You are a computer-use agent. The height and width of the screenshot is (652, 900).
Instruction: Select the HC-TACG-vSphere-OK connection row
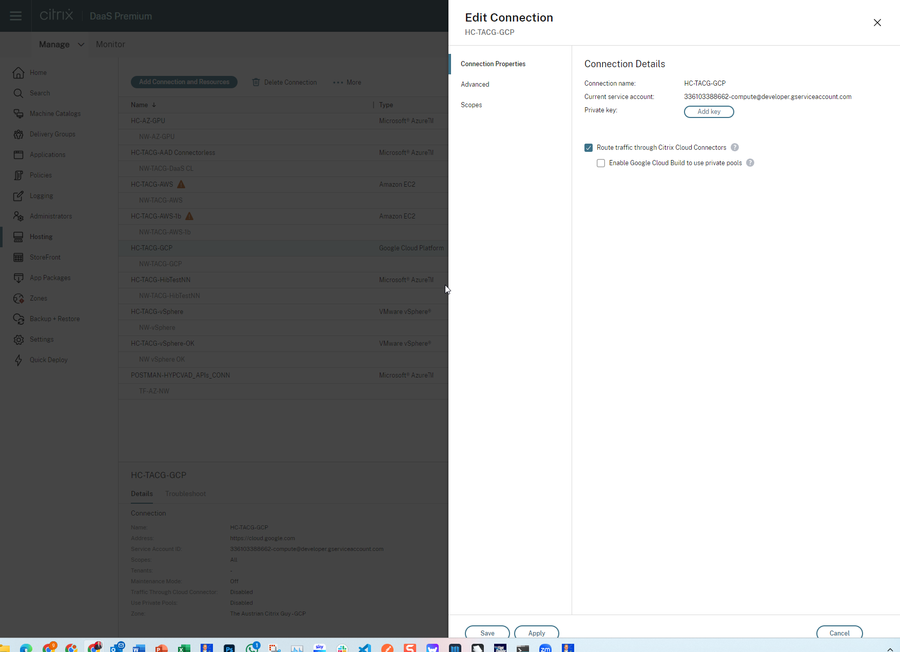pyautogui.click(x=284, y=343)
